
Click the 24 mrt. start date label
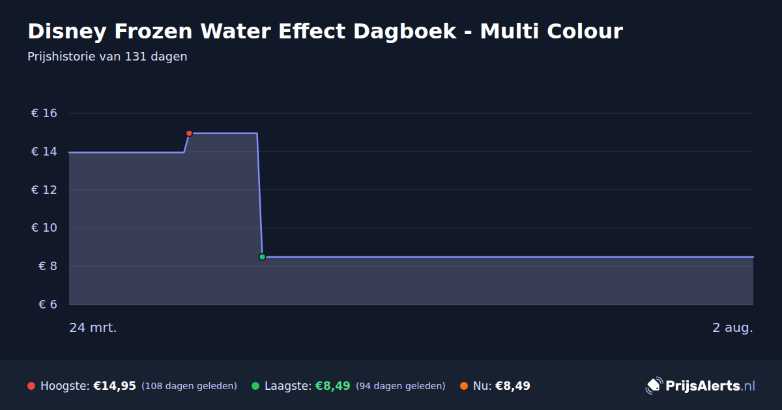[x=93, y=327]
